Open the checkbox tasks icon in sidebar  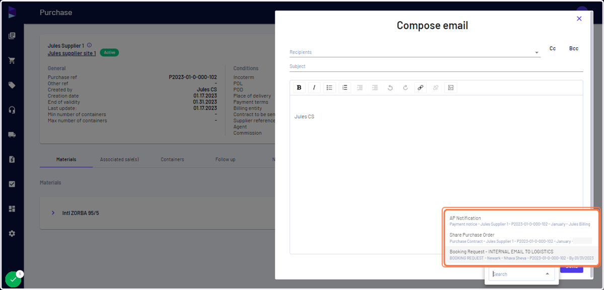(x=12, y=184)
